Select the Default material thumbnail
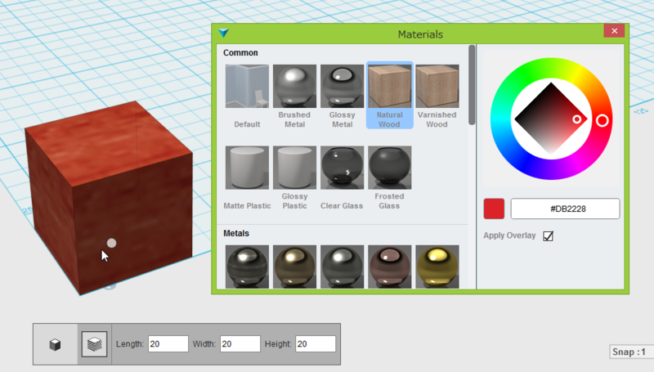Viewport: 654px width, 372px height. point(247,87)
